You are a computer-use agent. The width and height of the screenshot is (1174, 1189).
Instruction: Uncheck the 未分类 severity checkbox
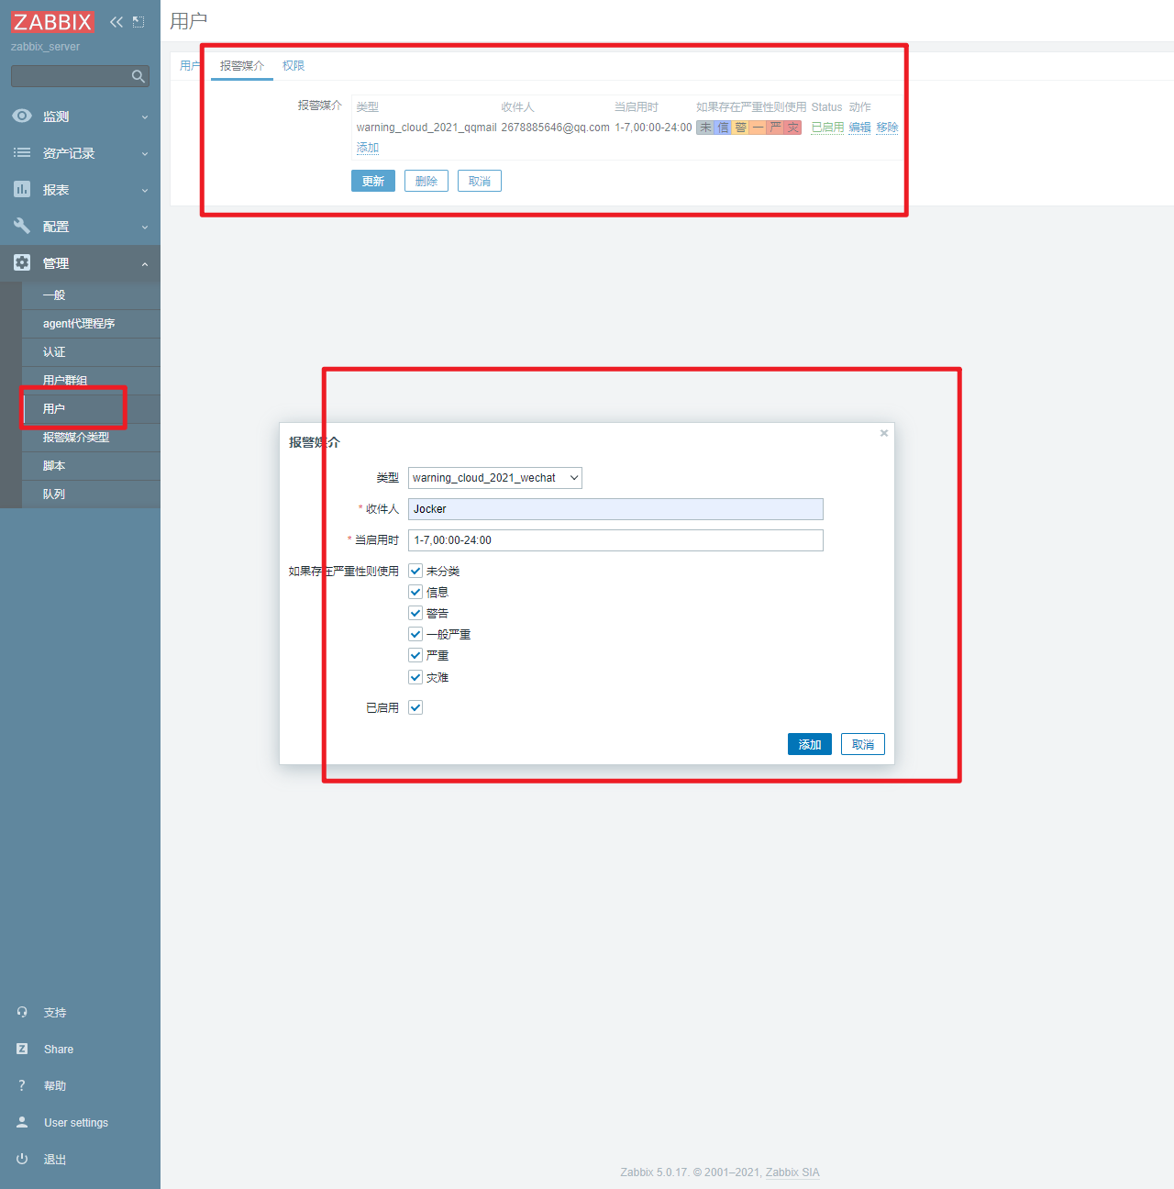pos(415,571)
